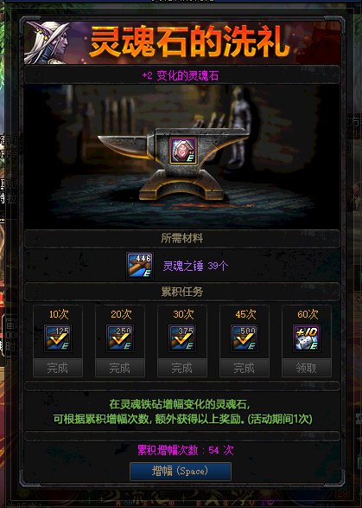Click the soul stone icon on the anvil

coord(183,151)
